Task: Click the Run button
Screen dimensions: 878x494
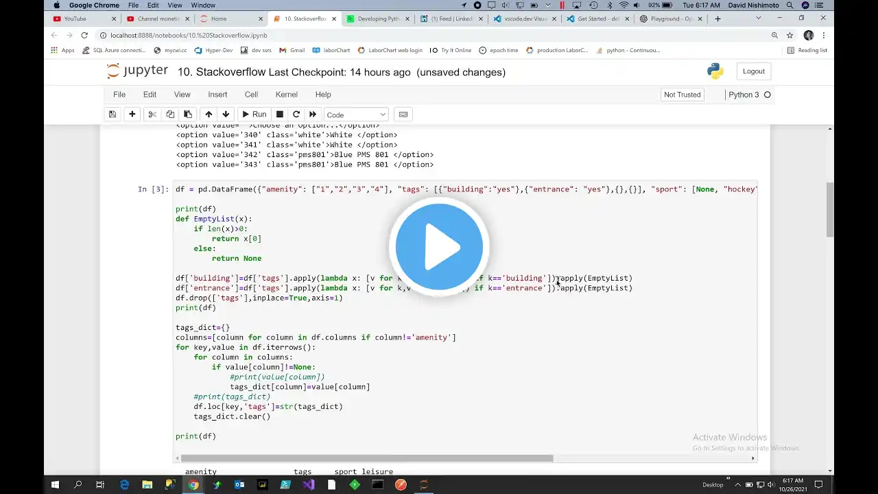Action: pyautogui.click(x=253, y=115)
